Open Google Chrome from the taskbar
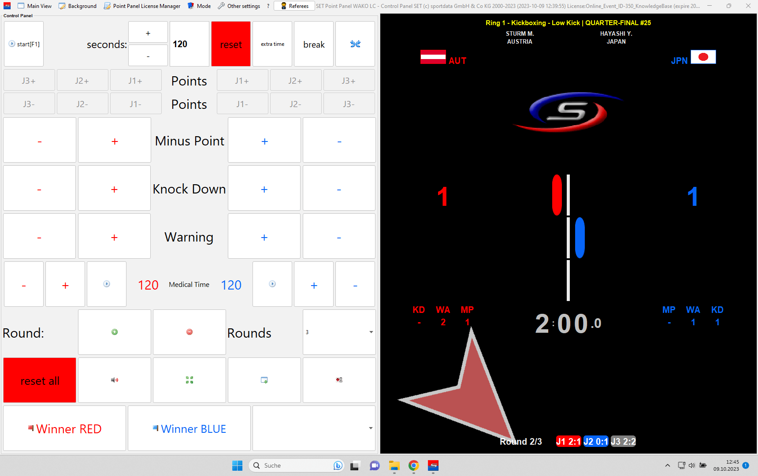758x476 pixels. tap(413, 465)
